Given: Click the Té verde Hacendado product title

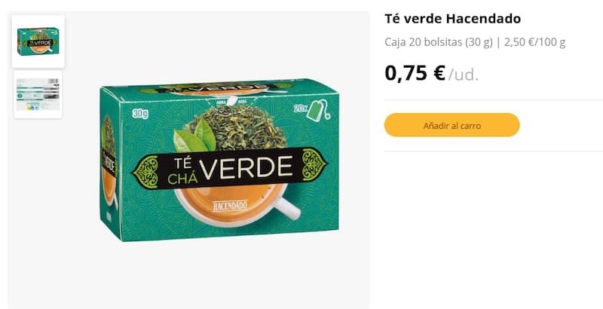Looking at the screenshot, I should point(453,18).
